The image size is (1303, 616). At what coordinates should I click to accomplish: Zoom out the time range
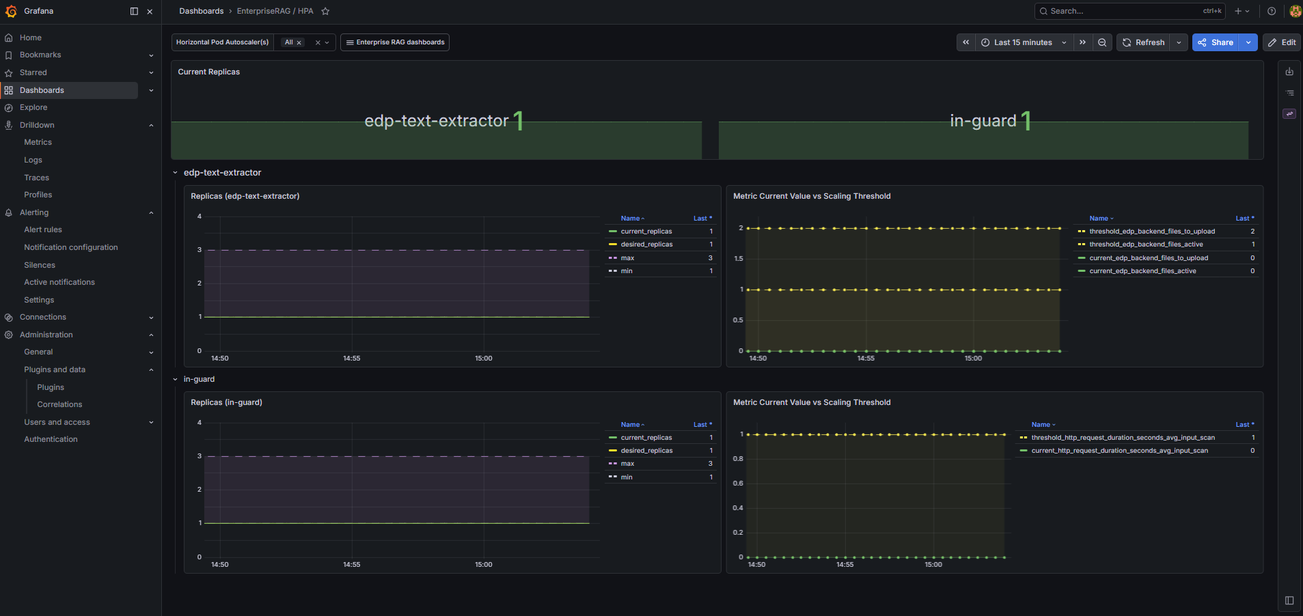click(1102, 42)
